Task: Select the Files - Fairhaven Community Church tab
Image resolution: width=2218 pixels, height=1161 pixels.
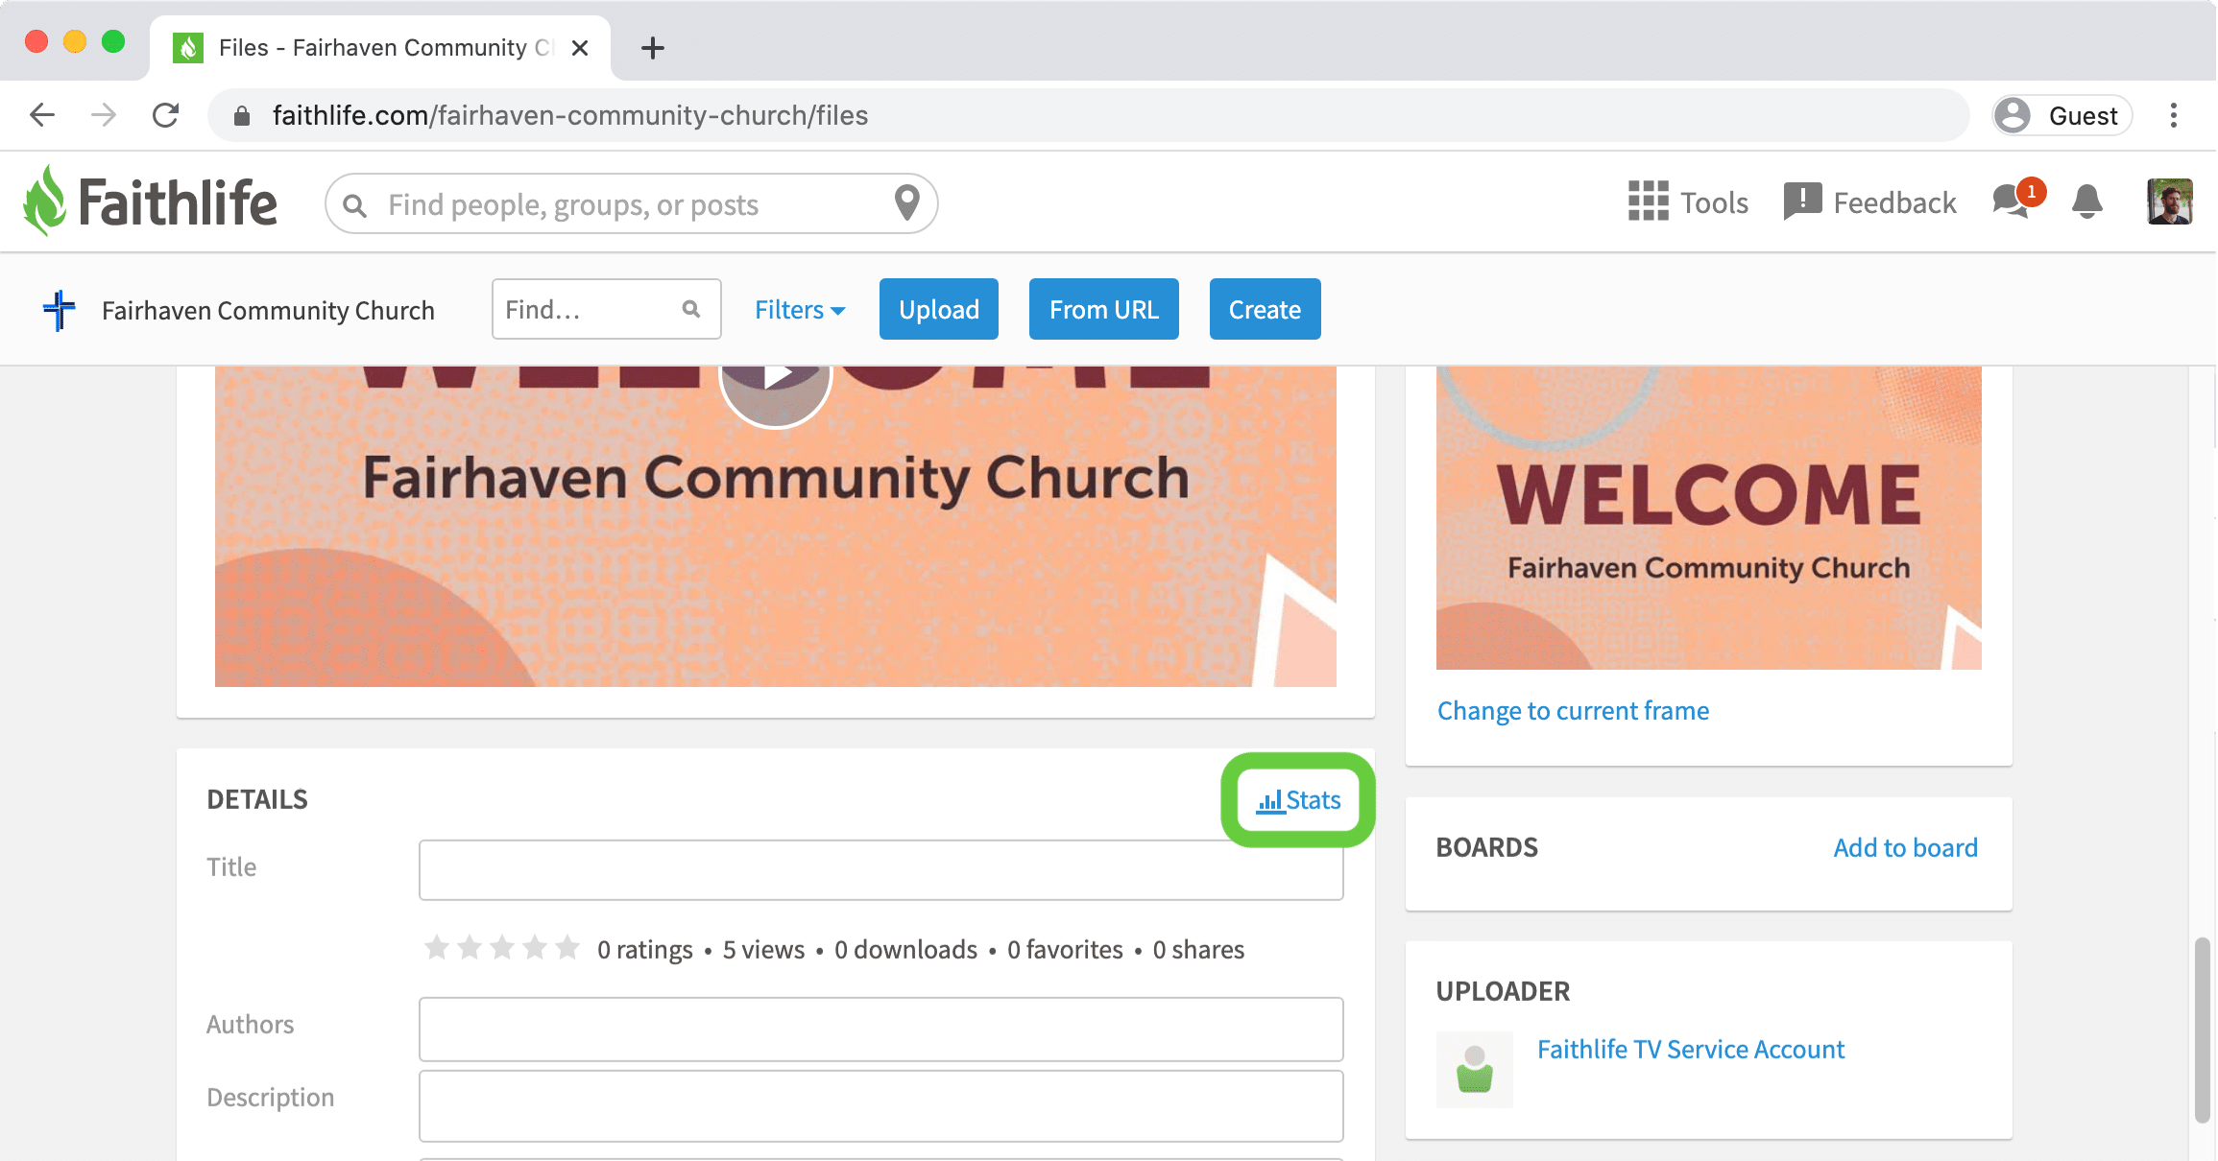Action: (x=380, y=48)
